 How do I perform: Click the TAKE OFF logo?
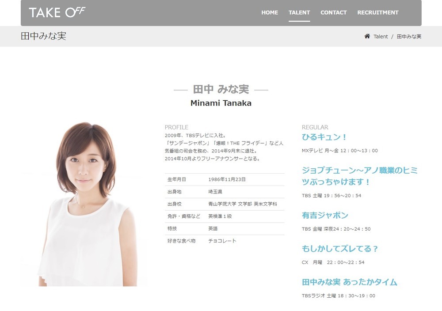pos(57,12)
